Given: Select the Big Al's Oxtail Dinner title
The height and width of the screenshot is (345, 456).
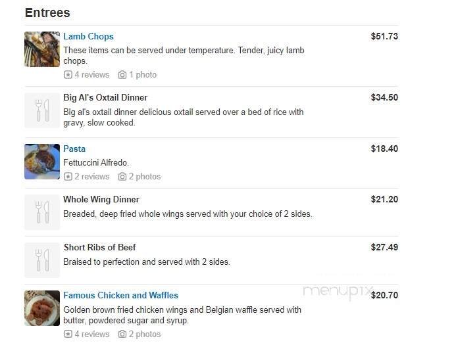Looking at the screenshot, I should pos(105,98).
